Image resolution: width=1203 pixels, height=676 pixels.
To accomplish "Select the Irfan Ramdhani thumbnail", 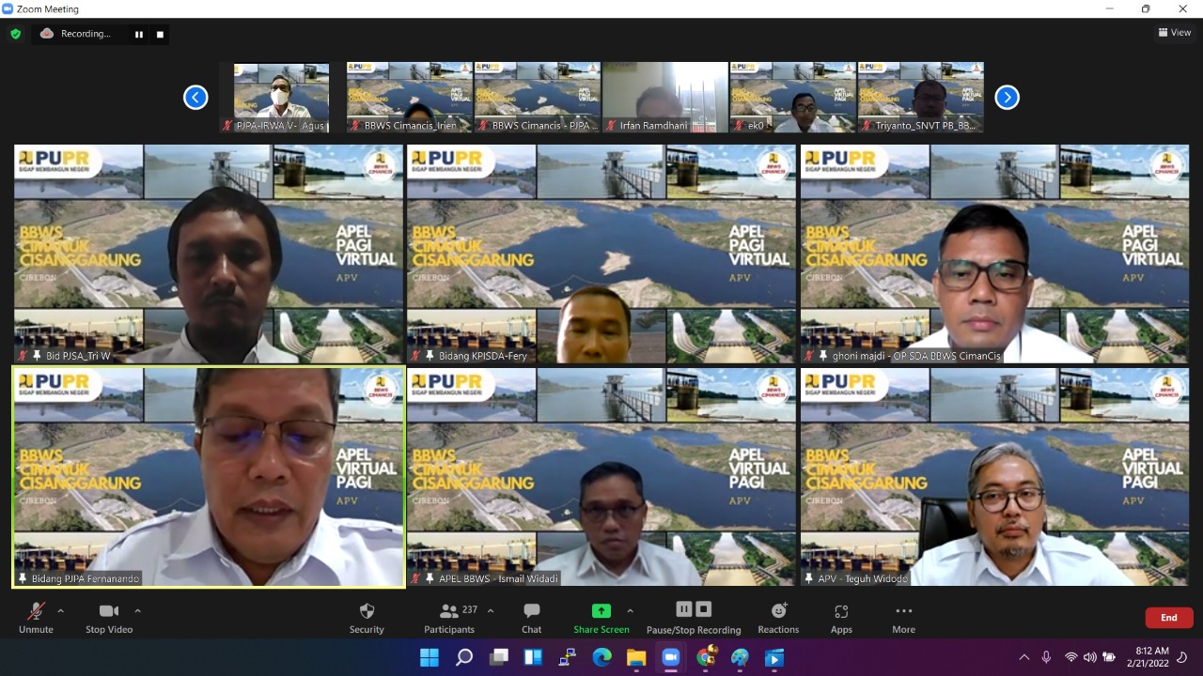I will (x=665, y=98).
